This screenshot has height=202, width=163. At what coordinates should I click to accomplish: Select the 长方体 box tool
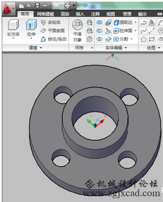(x=13, y=27)
